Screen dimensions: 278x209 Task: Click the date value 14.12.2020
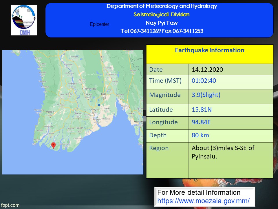pyautogui.click(x=207, y=70)
